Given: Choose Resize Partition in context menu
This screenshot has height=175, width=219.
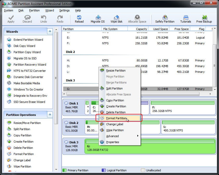Looking at the screenshot, I should (x=120, y=71).
